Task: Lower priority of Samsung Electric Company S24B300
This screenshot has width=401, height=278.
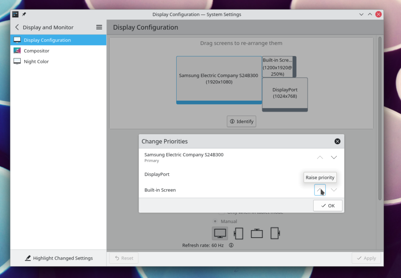Action: point(334,157)
